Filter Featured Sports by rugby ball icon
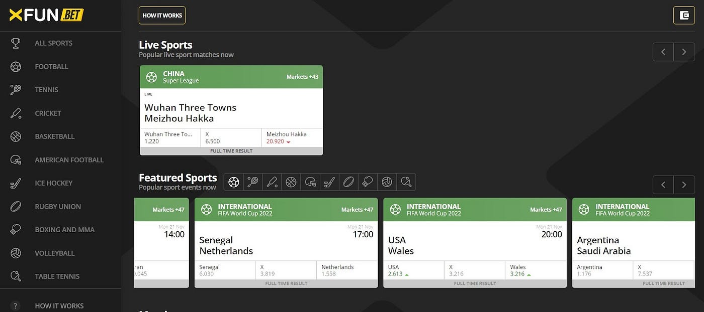 point(348,182)
